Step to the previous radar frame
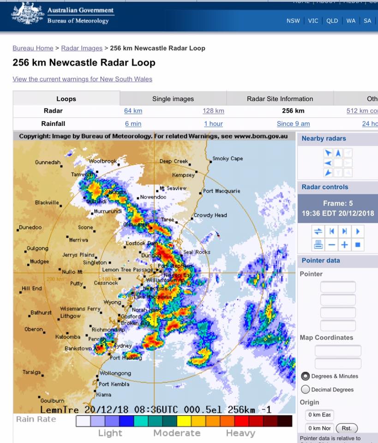378x443 pixels. (331, 232)
